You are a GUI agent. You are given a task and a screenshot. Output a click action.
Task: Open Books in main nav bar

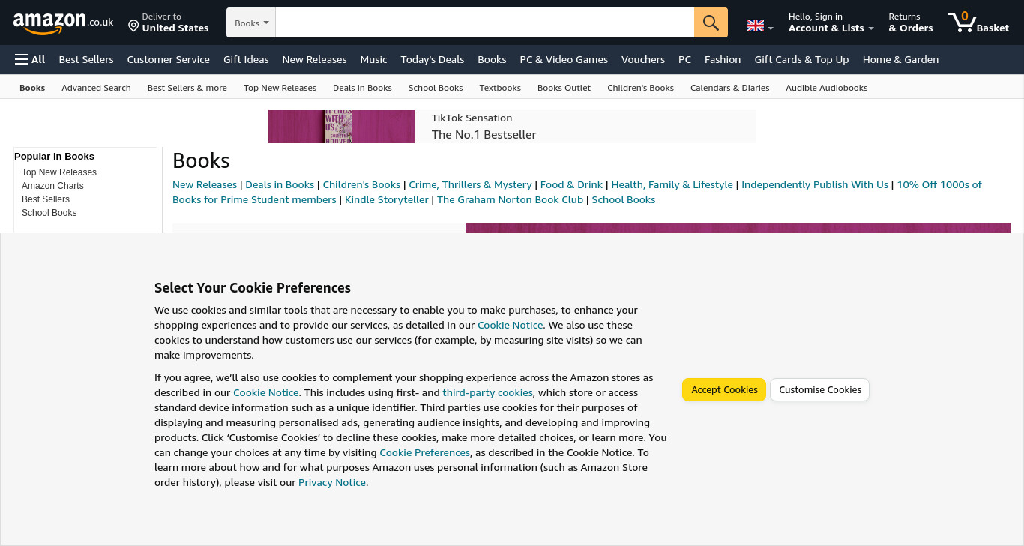[492, 59]
